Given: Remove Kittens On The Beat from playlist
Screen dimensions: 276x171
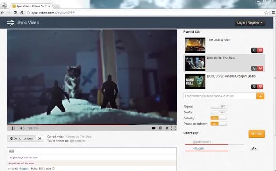Looking at the screenshot, I should [x=260, y=68].
